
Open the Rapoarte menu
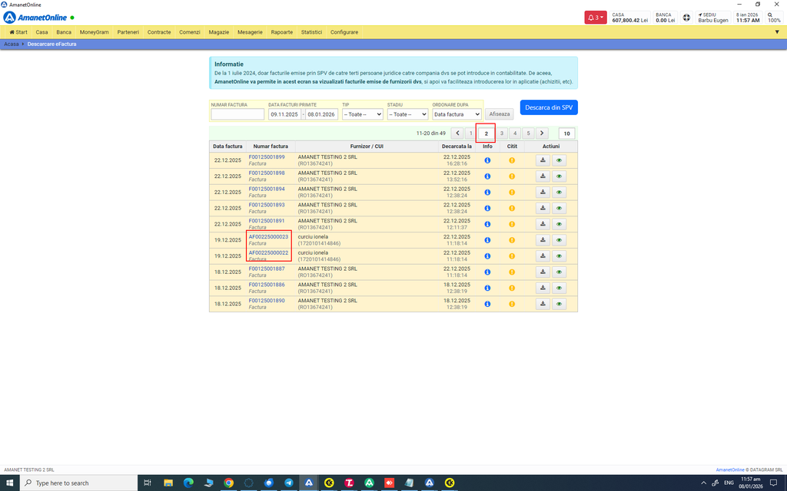(281, 32)
